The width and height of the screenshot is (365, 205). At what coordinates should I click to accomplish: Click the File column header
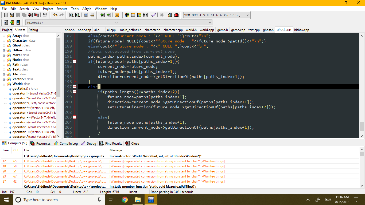pos(65,150)
